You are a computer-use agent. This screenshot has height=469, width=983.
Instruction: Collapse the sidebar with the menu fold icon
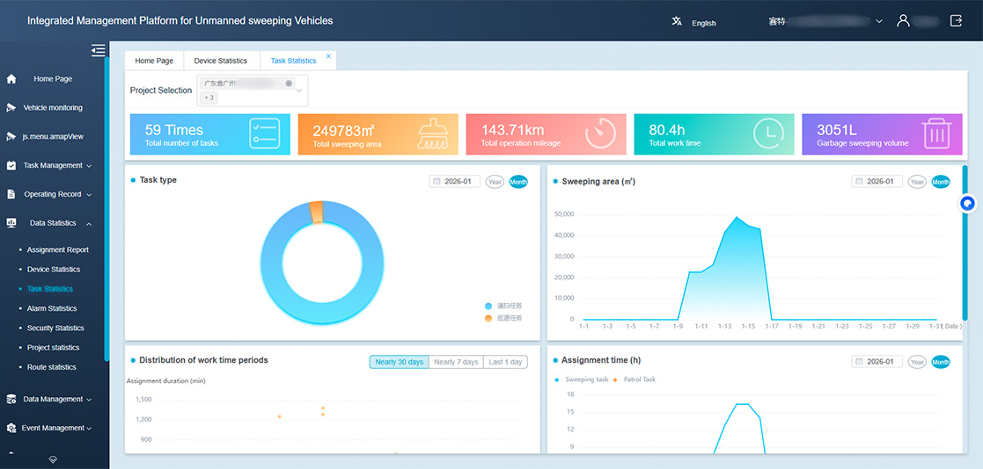pyautogui.click(x=98, y=51)
